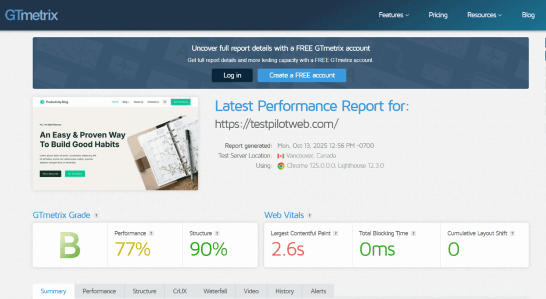546x299 pixels.
Task: Click the Log in button
Action: point(232,75)
